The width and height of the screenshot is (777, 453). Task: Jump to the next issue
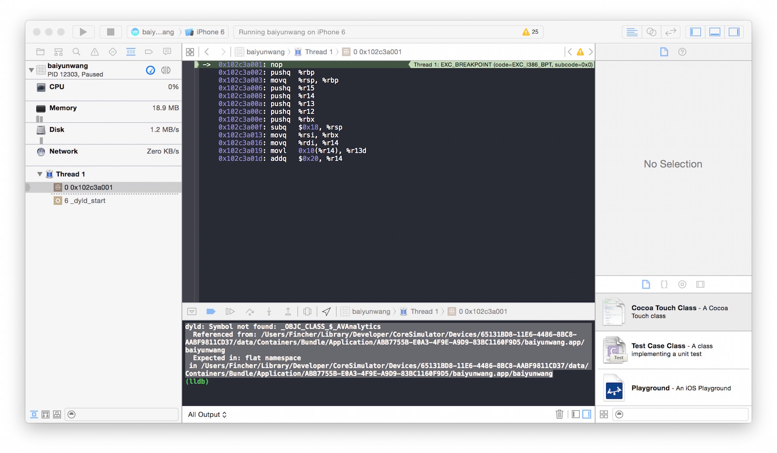591,52
